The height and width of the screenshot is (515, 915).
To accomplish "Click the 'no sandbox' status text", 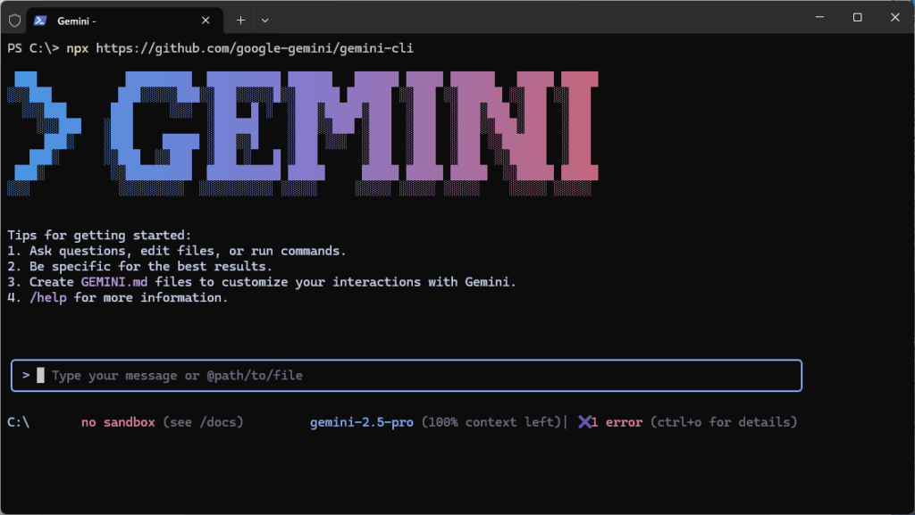I will [x=119, y=422].
